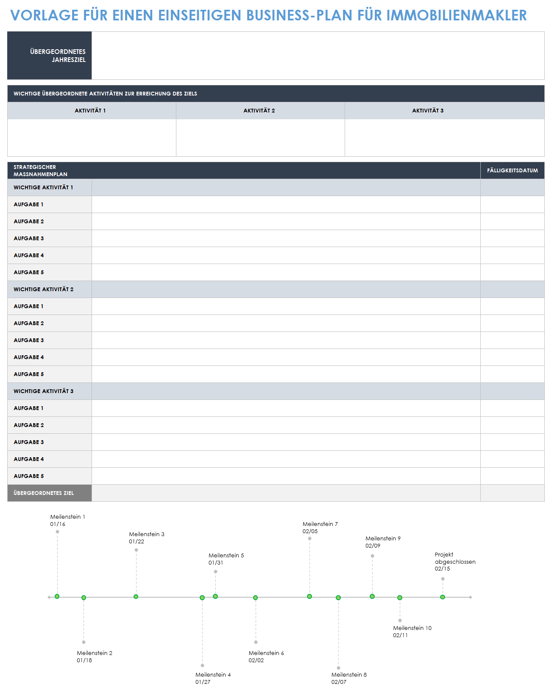Click the Meilenstein 6 green timeline marker
This screenshot has height=697, width=552.
point(256,598)
